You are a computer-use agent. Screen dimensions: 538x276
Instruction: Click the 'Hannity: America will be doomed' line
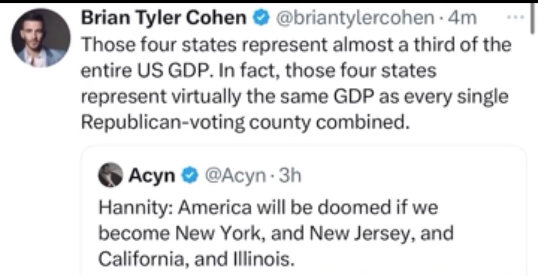(x=268, y=207)
